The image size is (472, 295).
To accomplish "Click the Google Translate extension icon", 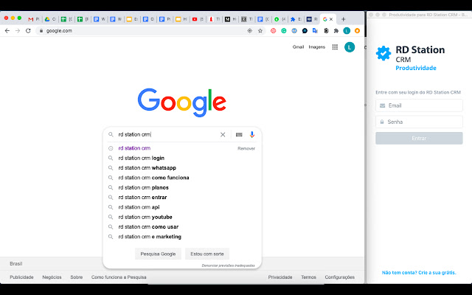I will pyautogui.click(x=315, y=31).
